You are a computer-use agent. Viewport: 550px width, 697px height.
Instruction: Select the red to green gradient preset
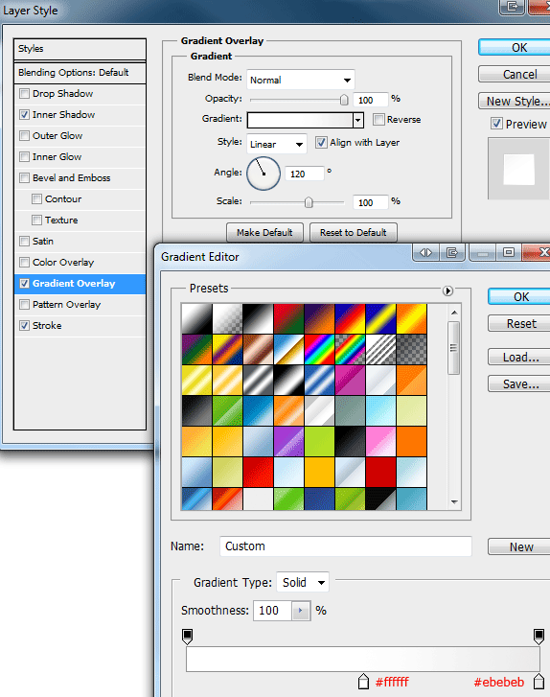click(x=288, y=318)
